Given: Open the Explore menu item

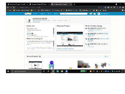Looking at the screenshot, I should (x=42, y=14).
